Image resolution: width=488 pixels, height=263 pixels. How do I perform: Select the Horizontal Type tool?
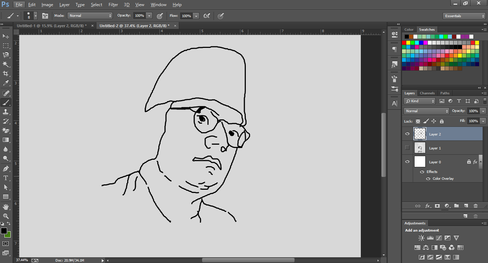tap(6, 178)
